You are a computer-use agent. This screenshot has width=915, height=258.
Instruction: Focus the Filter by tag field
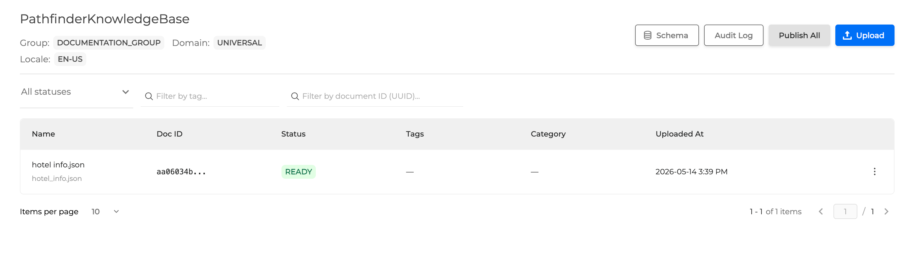point(210,96)
